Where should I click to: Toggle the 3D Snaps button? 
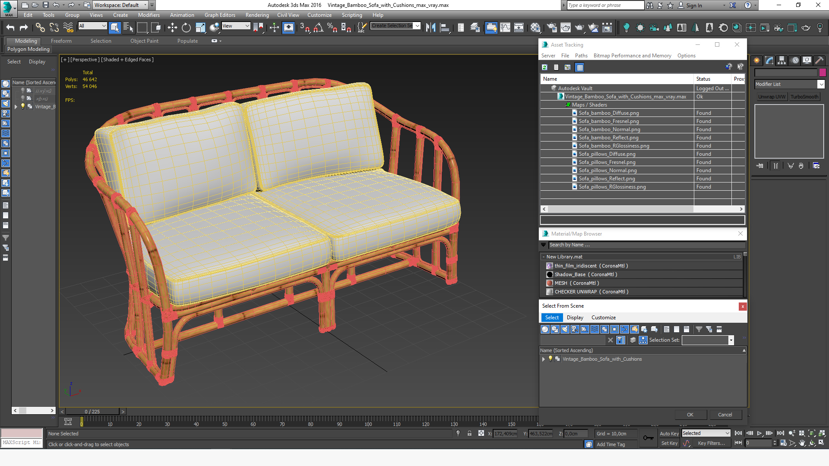point(304,28)
